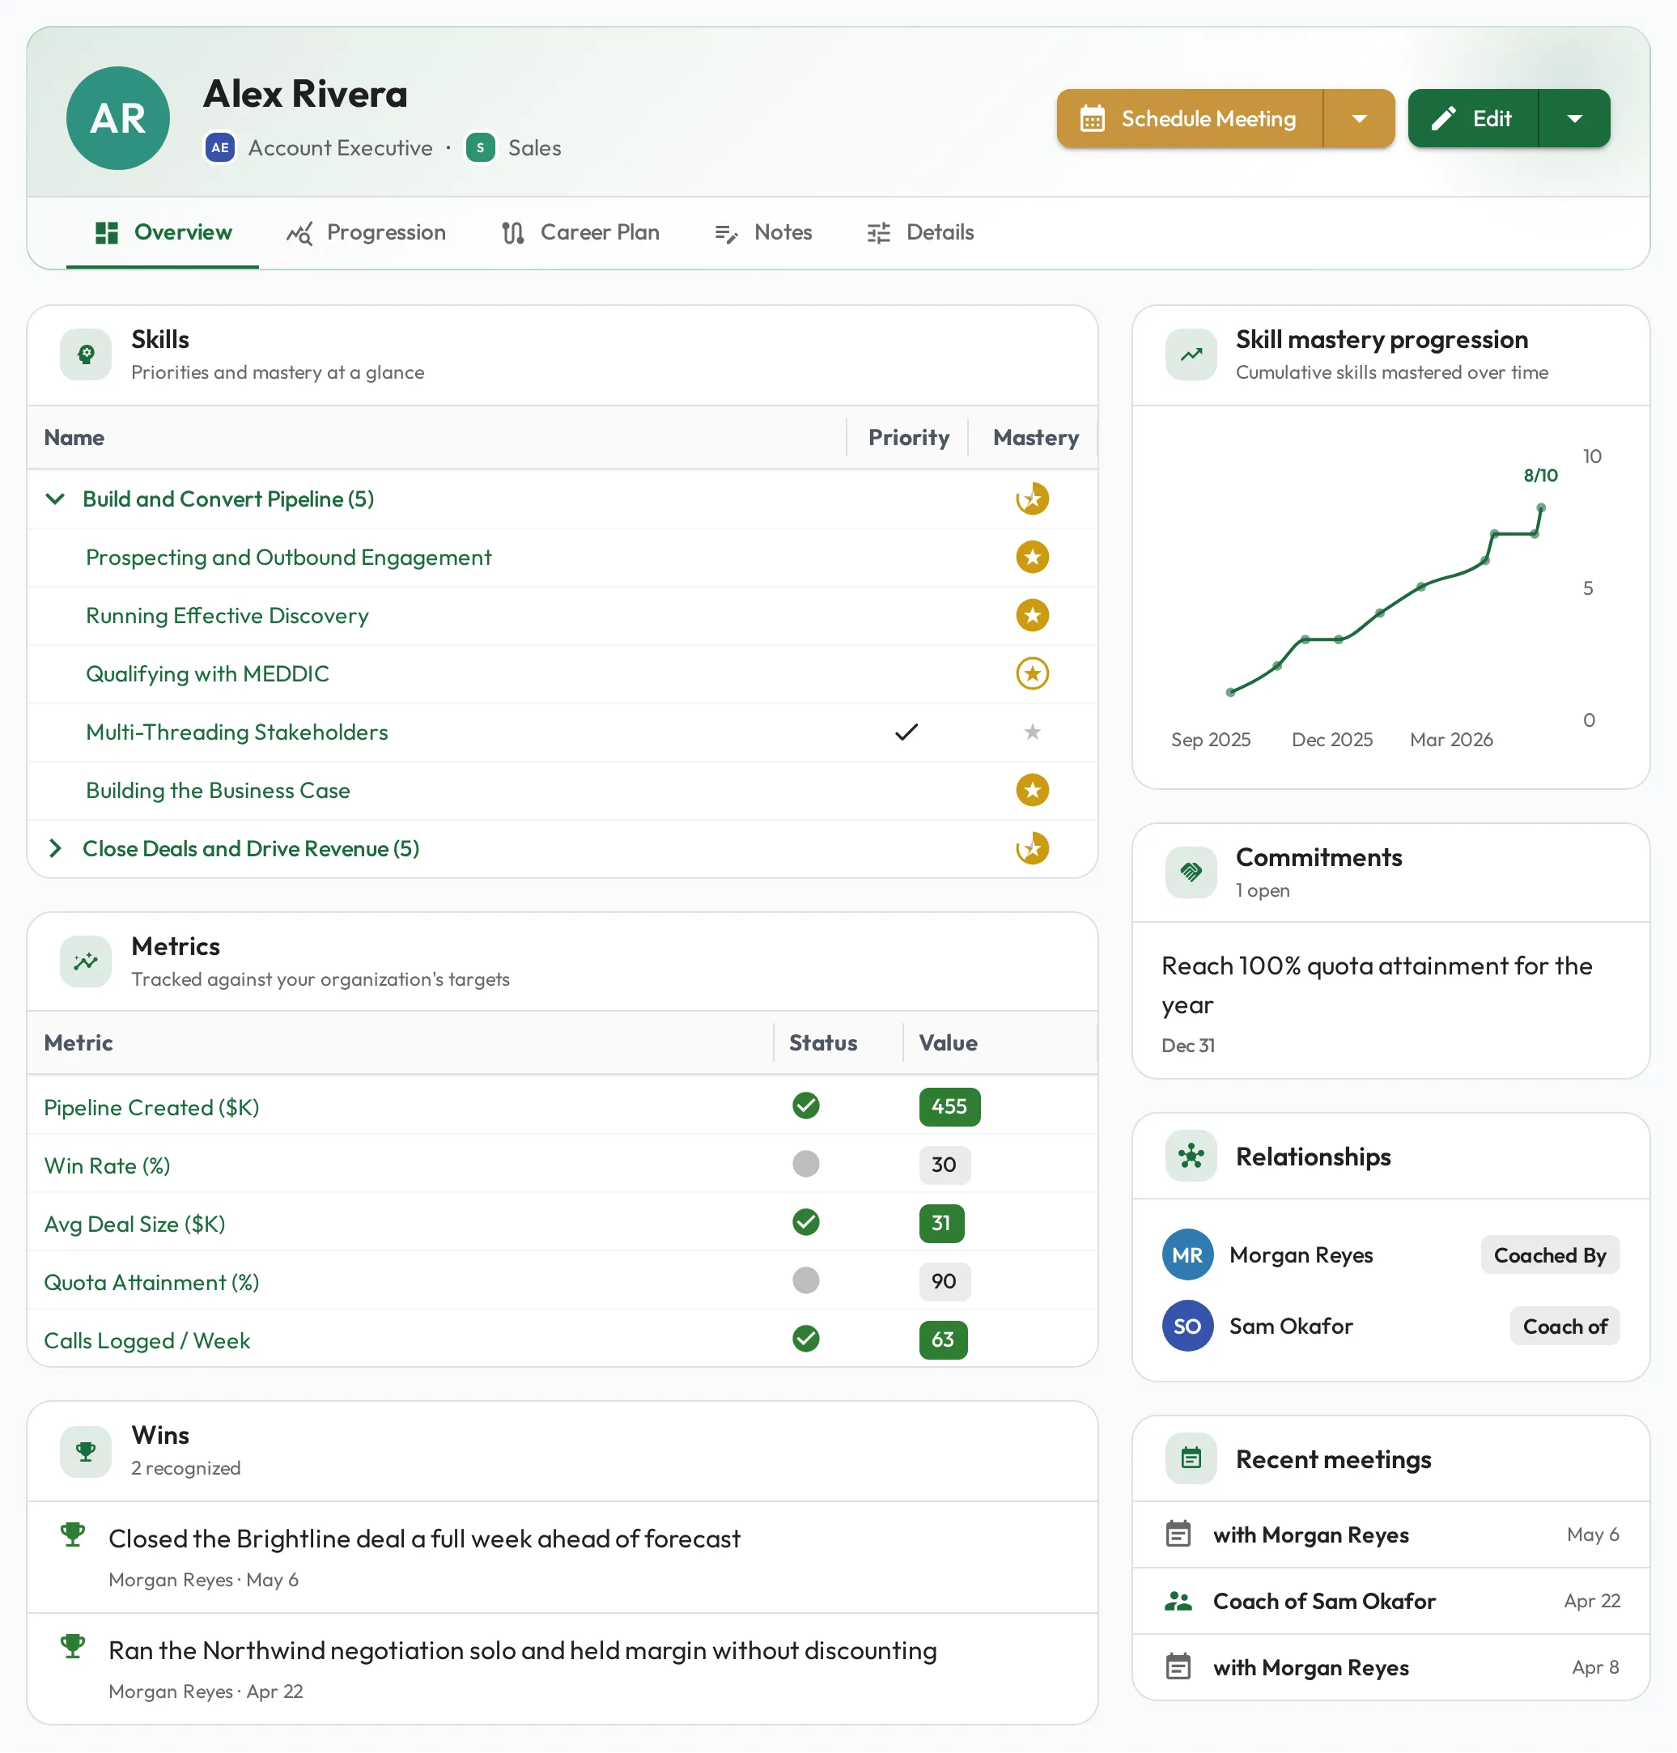1677x1753 pixels.
Task: Open the Apr 8 meeting with Morgan Reyes
Action: [1391, 1667]
